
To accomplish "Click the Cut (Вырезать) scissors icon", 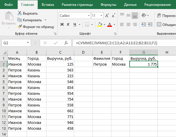I will 20,13.
